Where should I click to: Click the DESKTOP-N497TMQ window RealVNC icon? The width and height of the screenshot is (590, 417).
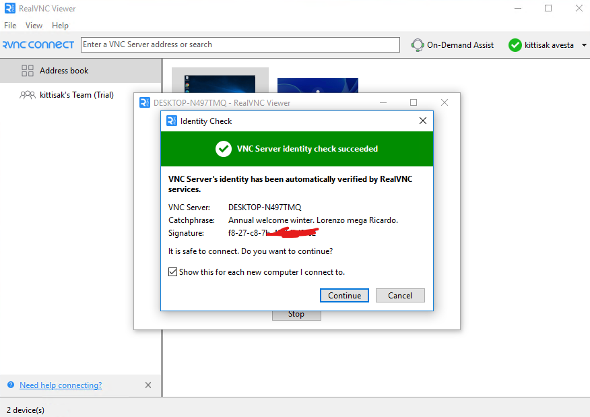coord(145,102)
